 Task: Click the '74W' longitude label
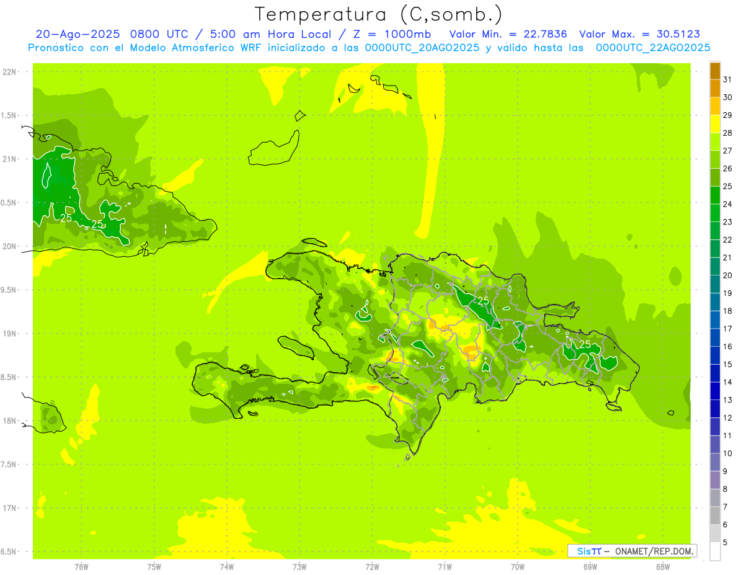(x=227, y=566)
